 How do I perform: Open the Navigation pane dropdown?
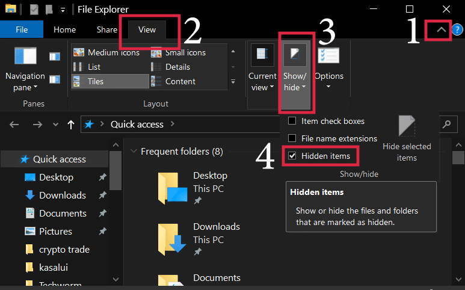(25, 70)
